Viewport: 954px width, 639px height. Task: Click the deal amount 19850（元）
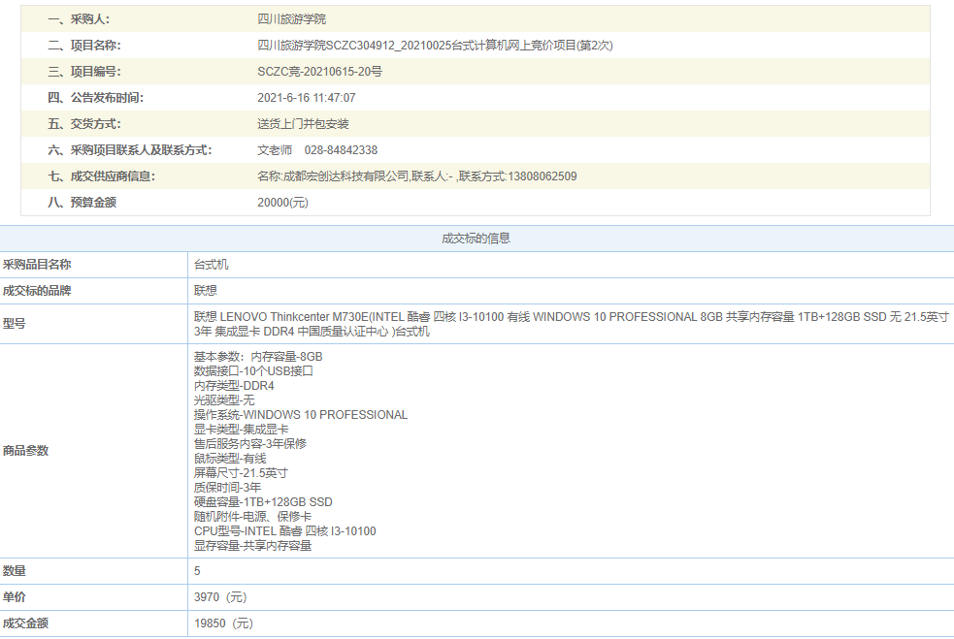(x=223, y=623)
